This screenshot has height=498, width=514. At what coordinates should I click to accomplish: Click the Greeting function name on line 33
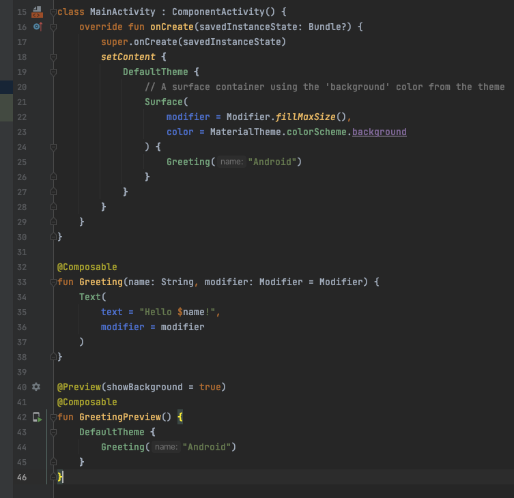(x=100, y=282)
